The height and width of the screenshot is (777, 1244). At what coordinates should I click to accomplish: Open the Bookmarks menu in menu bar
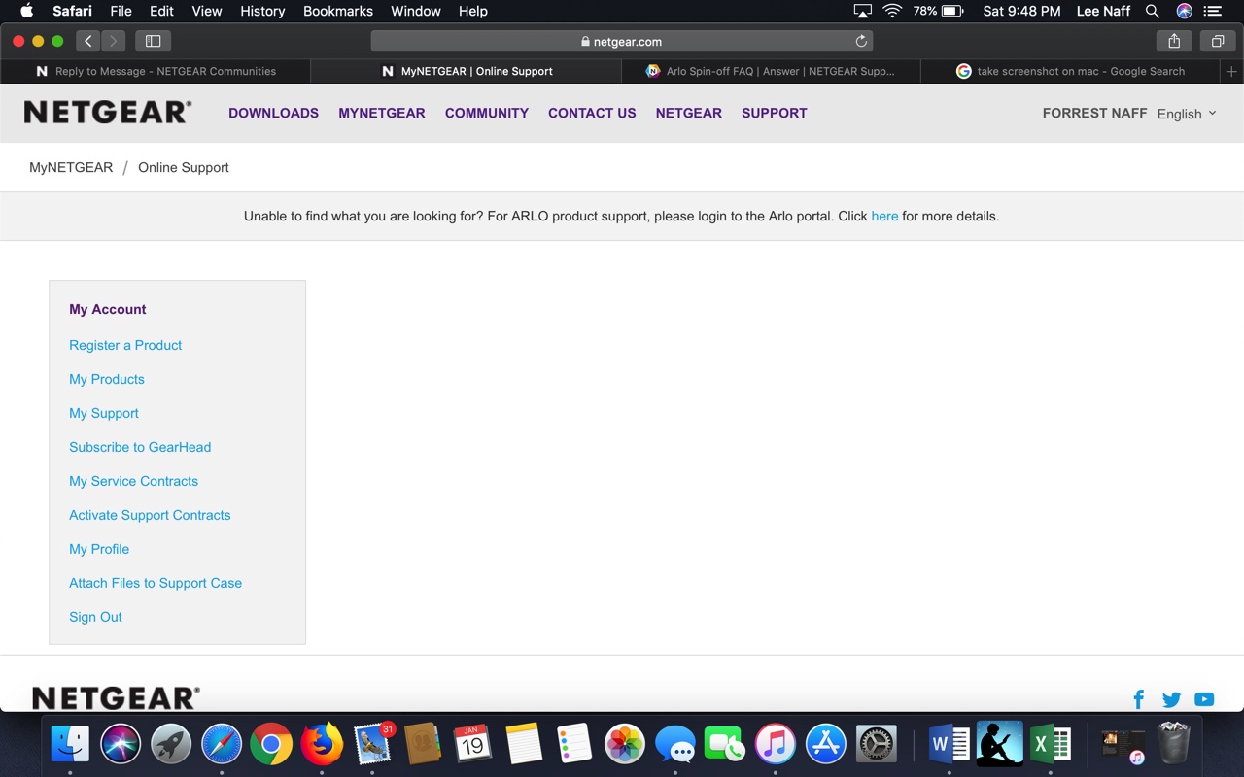click(337, 11)
